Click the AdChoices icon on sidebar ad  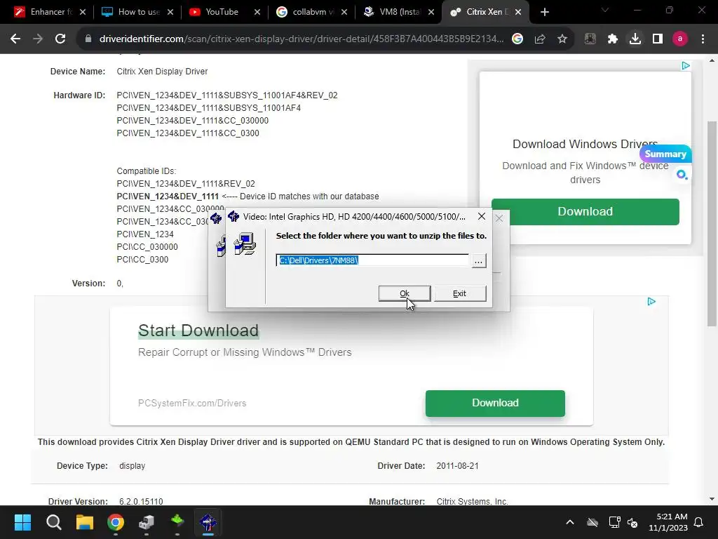tap(686, 65)
